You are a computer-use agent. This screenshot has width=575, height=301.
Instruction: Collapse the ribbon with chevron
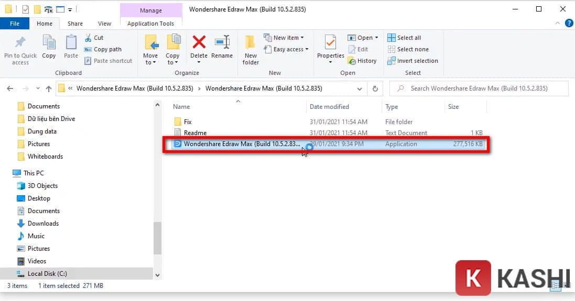click(x=557, y=24)
